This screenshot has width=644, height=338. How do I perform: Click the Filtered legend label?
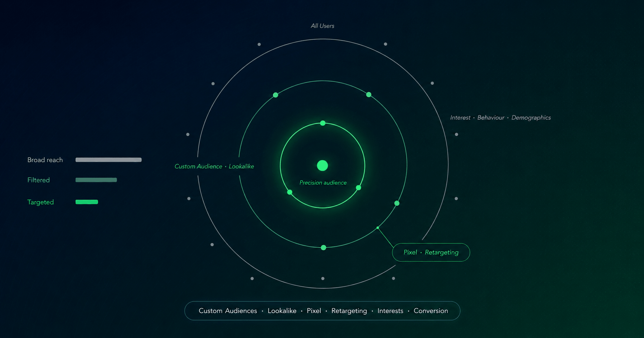pos(38,180)
